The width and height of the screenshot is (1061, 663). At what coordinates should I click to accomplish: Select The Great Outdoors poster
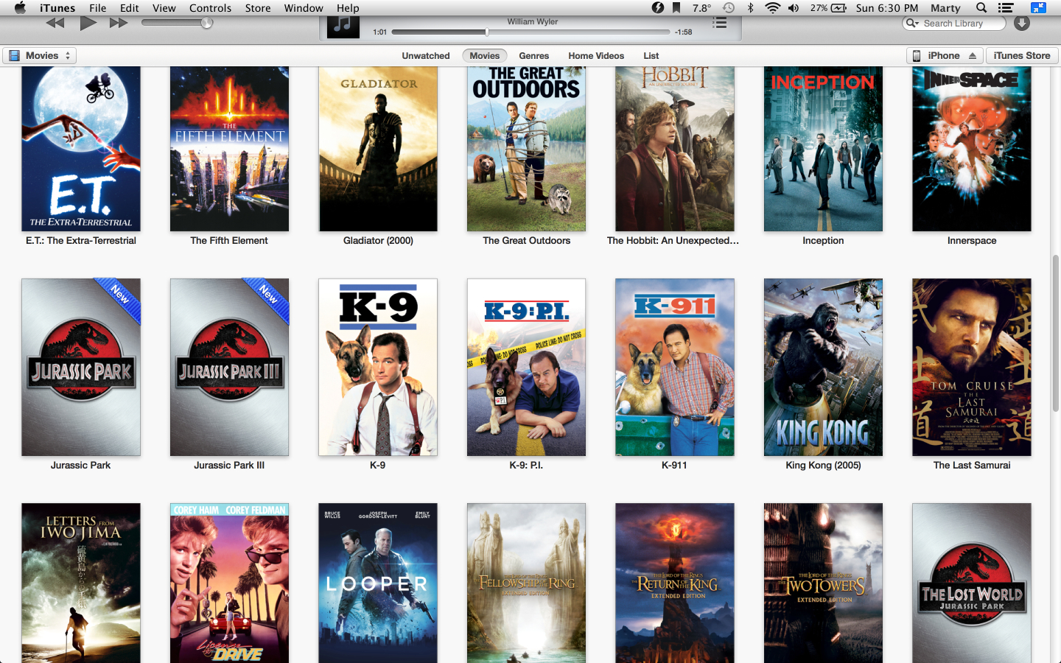pyautogui.click(x=526, y=149)
